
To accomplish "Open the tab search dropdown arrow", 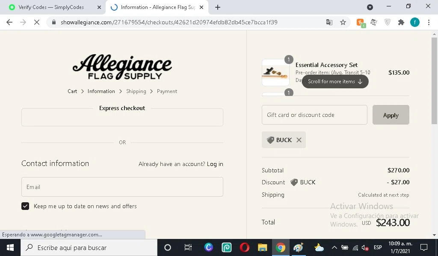I will point(370,8).
